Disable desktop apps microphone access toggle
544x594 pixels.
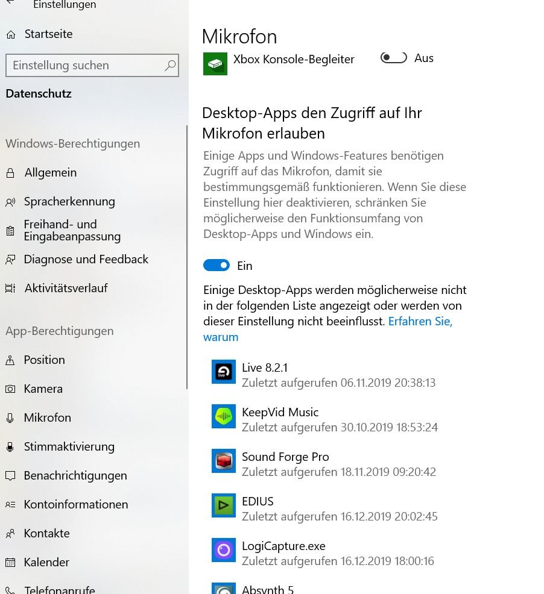pos(217,266)
